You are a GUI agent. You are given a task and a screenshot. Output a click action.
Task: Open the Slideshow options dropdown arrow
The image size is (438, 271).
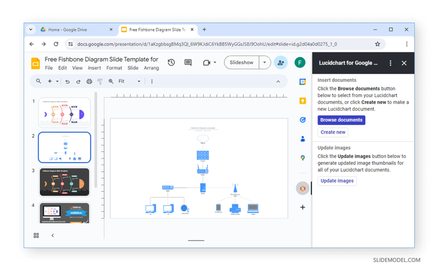264,62
